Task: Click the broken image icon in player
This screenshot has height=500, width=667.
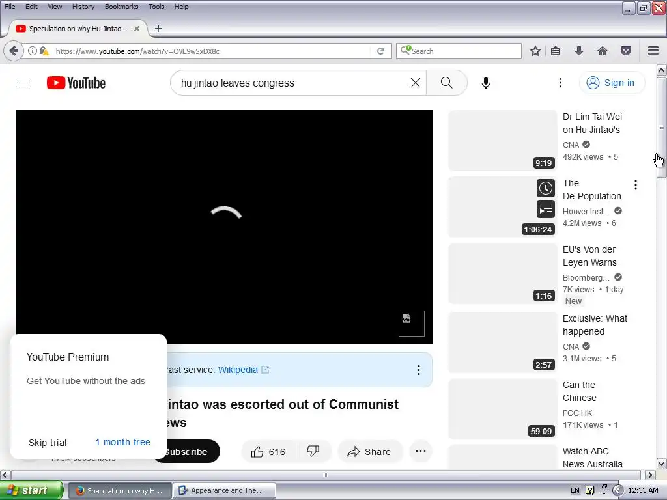Action: [x=412, y=324]
